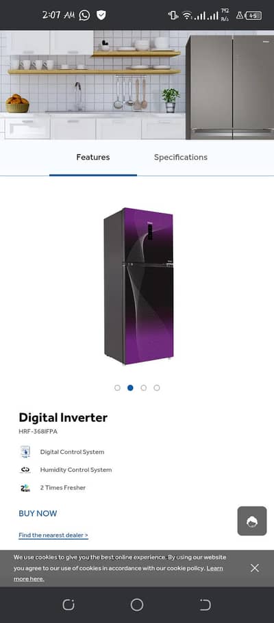Select the first carousel dot
Image resolution: width=274 pixels, height=623 pixels.
(x=117, y=387)
